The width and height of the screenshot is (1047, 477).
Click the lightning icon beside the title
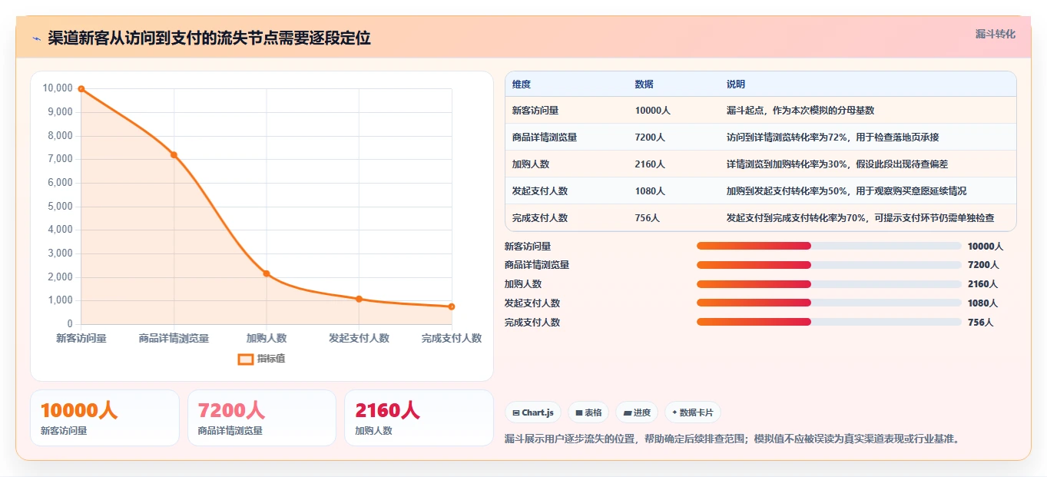point(36,38)
